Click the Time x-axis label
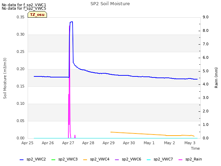Viewport: 221px width, 166px height. [195, 148]
